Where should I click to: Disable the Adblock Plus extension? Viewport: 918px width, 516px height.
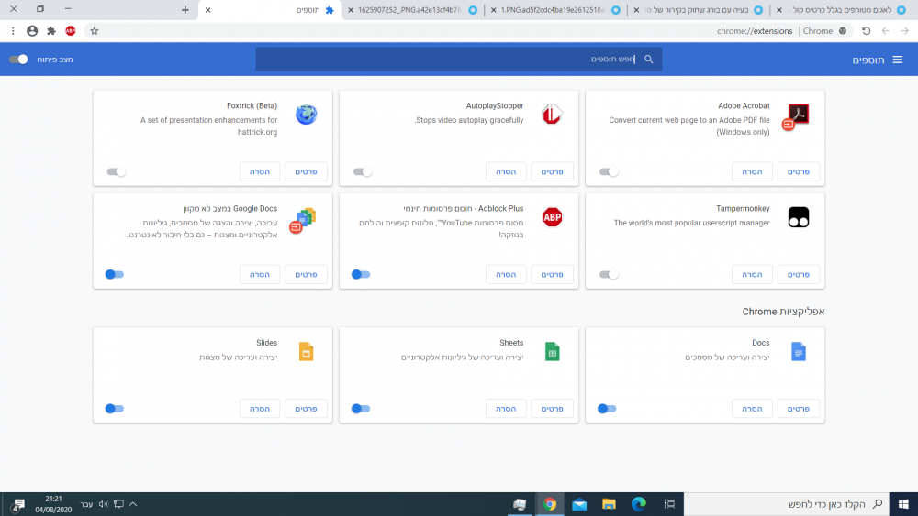click(x=361, y=275)
